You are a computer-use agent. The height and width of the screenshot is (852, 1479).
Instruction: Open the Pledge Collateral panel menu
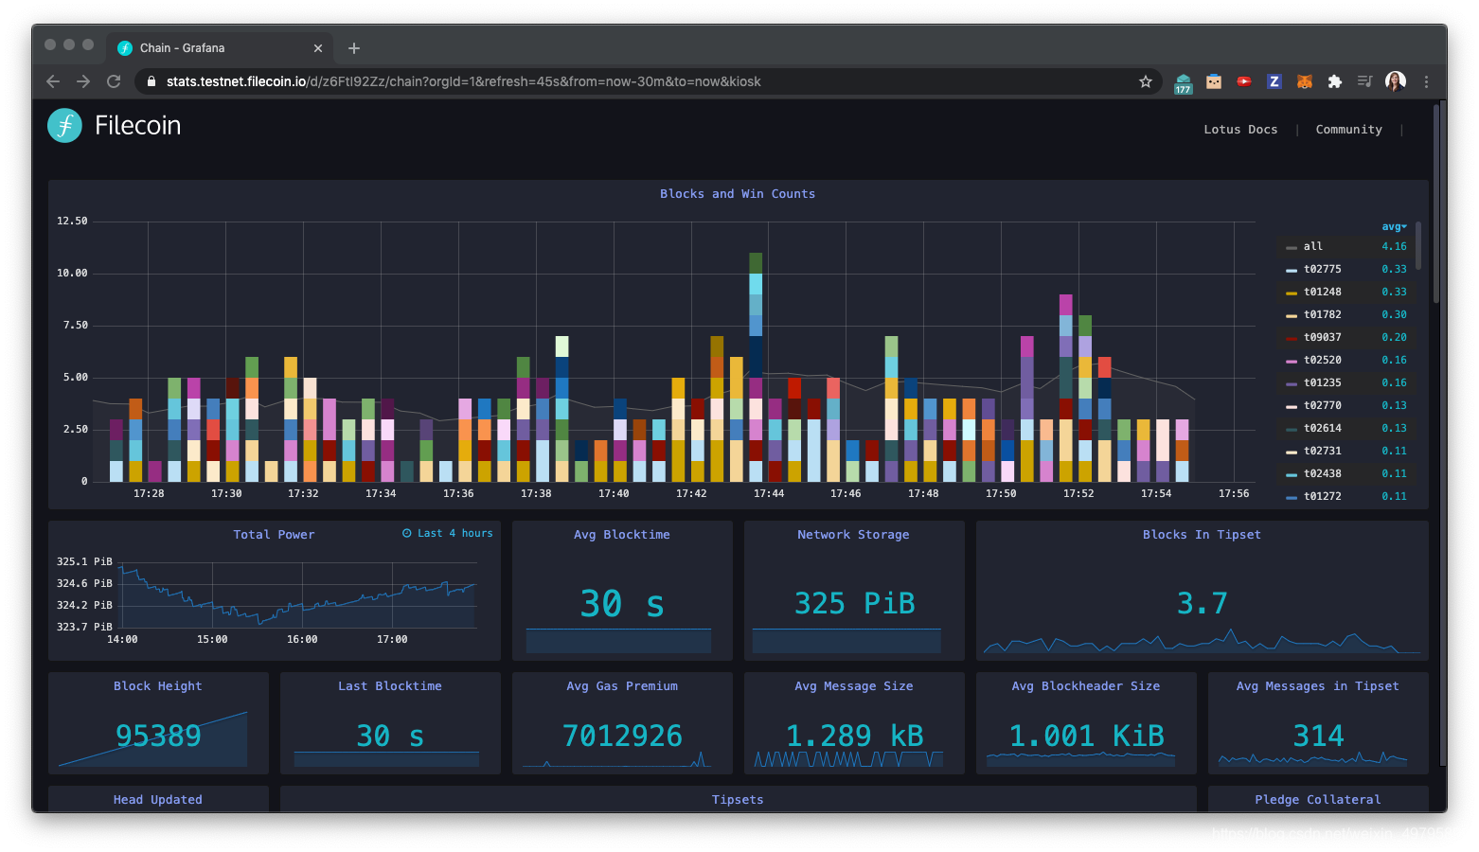click(1318, 800)
